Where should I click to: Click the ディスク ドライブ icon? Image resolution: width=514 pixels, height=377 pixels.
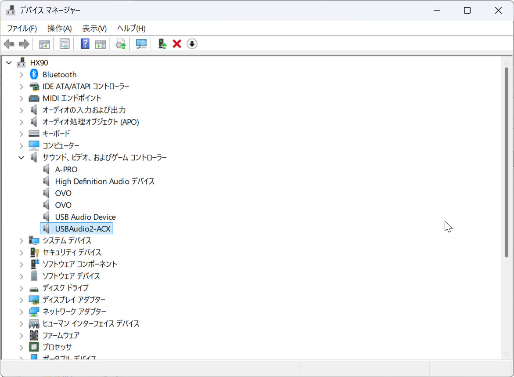tap(34, 289)
